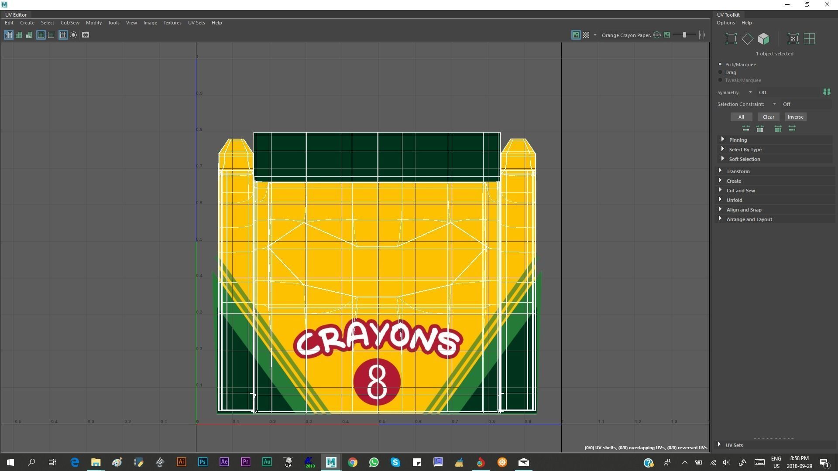Click the Inverse selection button

pos(795,117)
